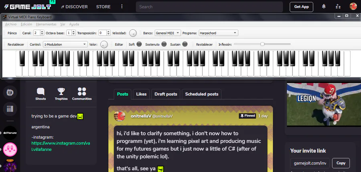Select the Posts tab

click(x=122, y=94)
